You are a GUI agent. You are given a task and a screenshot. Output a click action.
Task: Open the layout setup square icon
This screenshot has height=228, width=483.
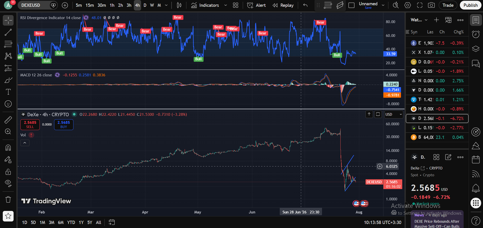tap(351, 5)
